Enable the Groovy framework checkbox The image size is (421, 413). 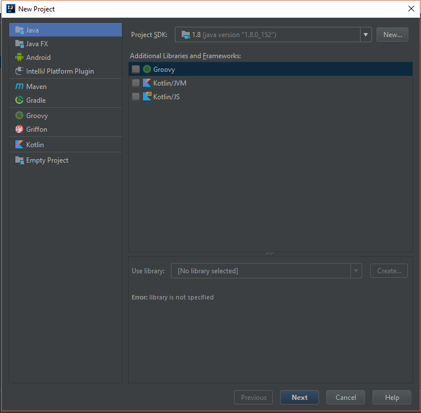[136, 69]
